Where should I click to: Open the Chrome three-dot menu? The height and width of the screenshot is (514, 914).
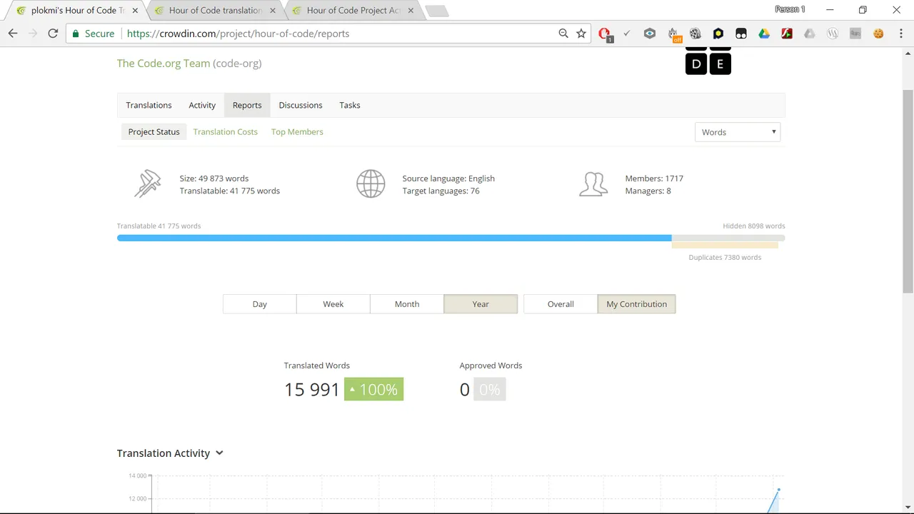pos(900,34)
